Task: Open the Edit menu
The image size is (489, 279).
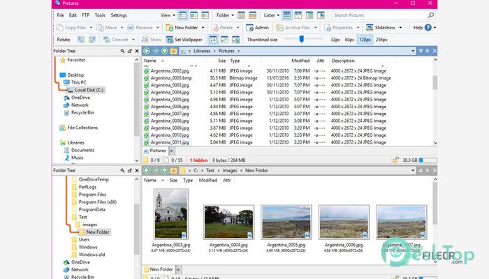Action: coord(73,15)
